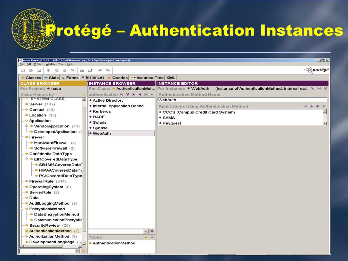Click Remove Type icon in Types panel
348x261 pixels.
152,237
